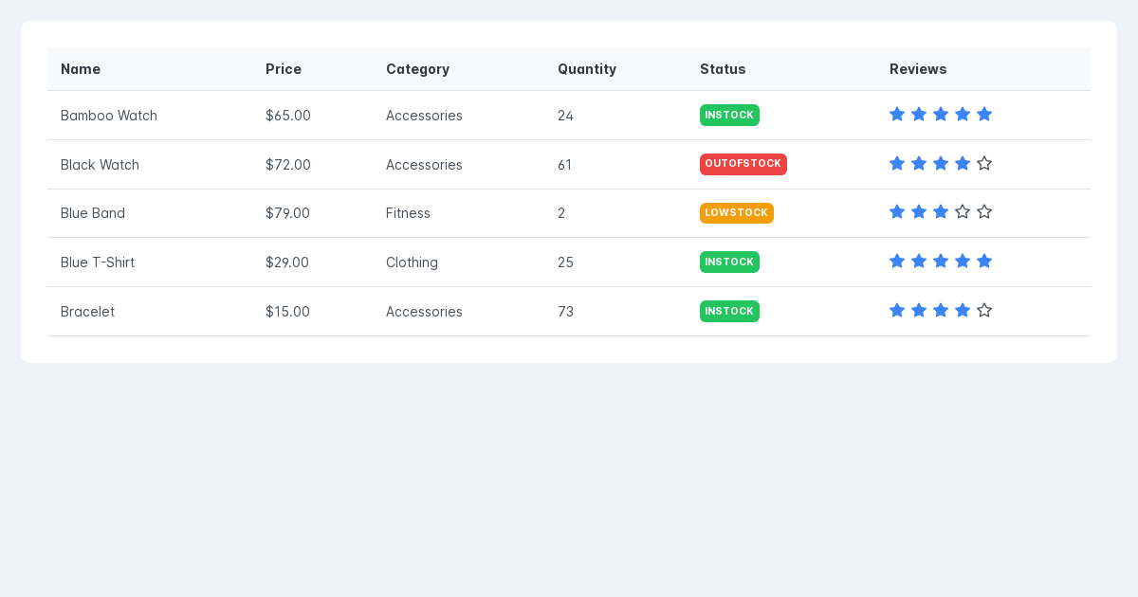Click fourth star in Bracelet row

pyautogui.click(x=963, y=311)
